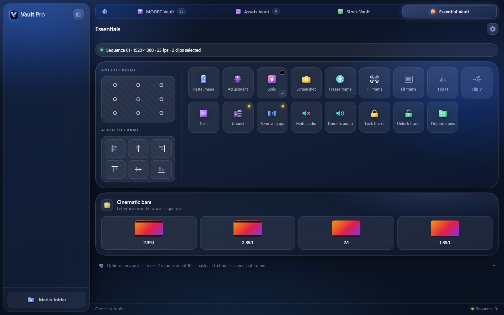This screenshot has width=504, height=315.
Task: Click the Fill frame tool
Action: coord(374,83)
